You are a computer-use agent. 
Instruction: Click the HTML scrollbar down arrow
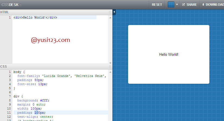[110, 63]
